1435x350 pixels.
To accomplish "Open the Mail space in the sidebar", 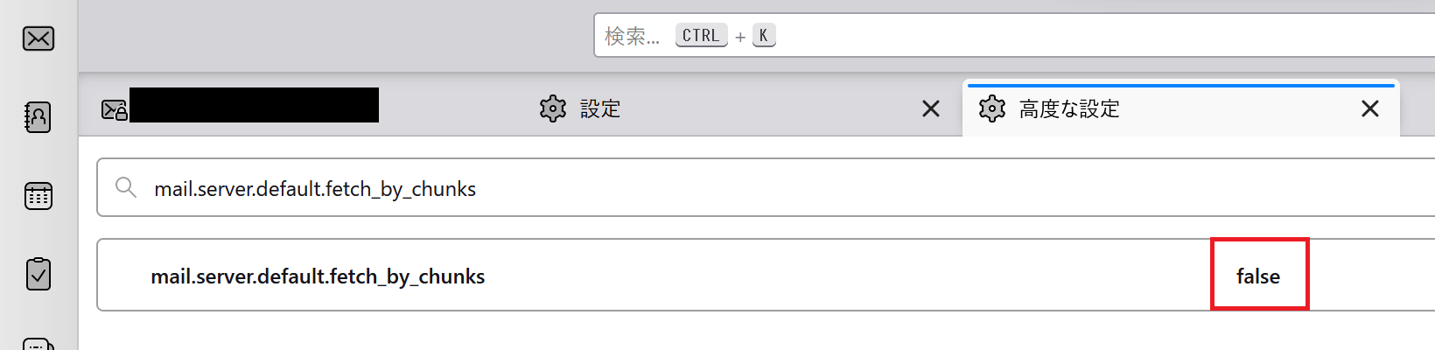I will point(38,38).
